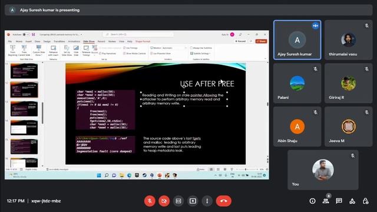This screenshot has height=212, width=377.
Task: Toggle captions in the meeting toolbar
Action: tap(178, 201)
